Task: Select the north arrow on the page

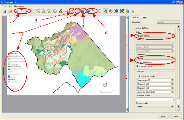Action: 105,85
